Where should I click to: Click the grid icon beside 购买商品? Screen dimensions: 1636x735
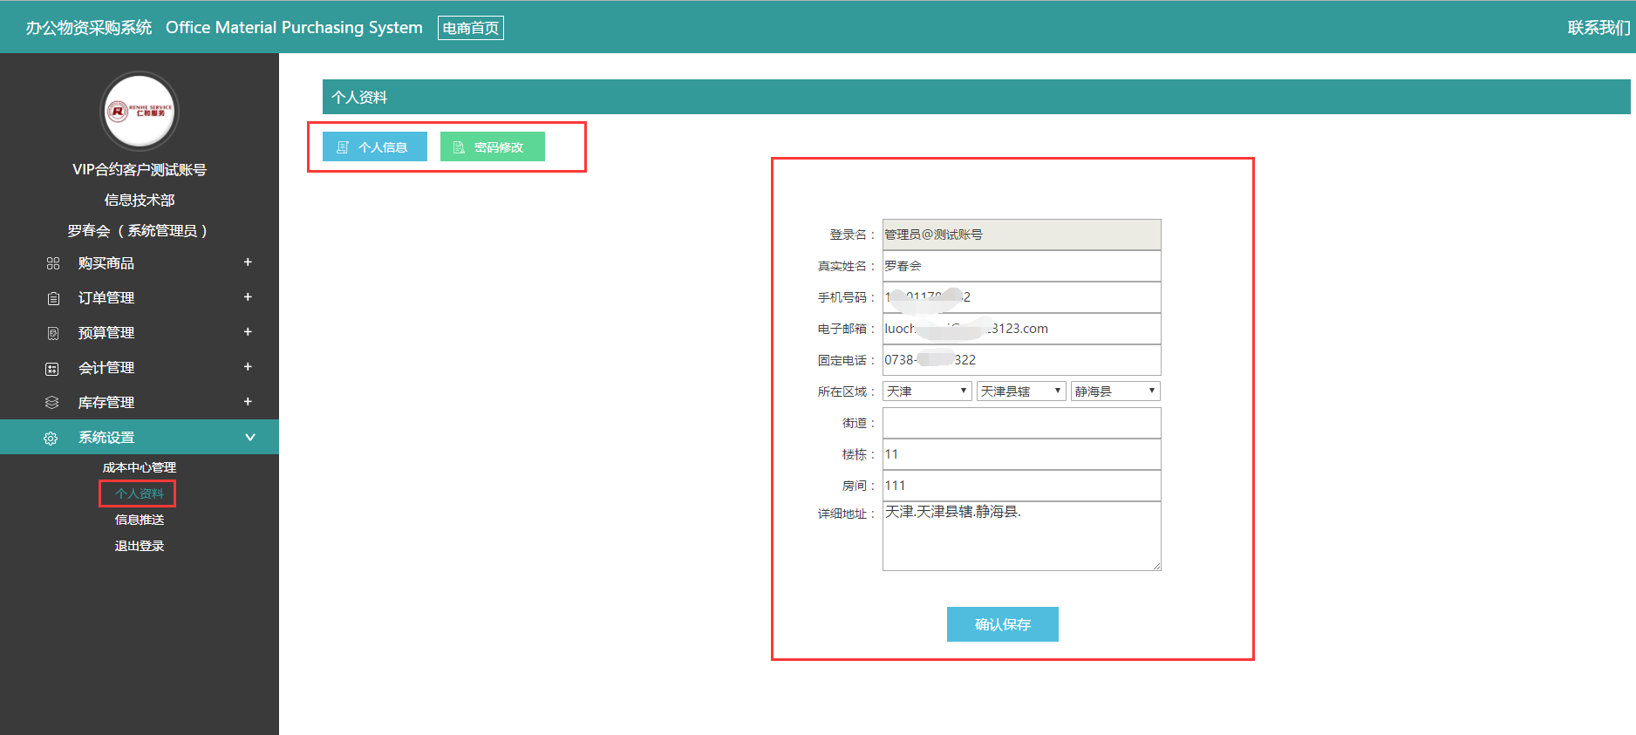pyautogui.click(x=53, y=263)
